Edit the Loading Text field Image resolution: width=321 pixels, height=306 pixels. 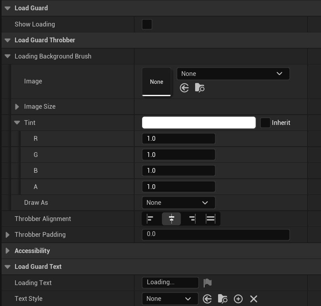170,283
